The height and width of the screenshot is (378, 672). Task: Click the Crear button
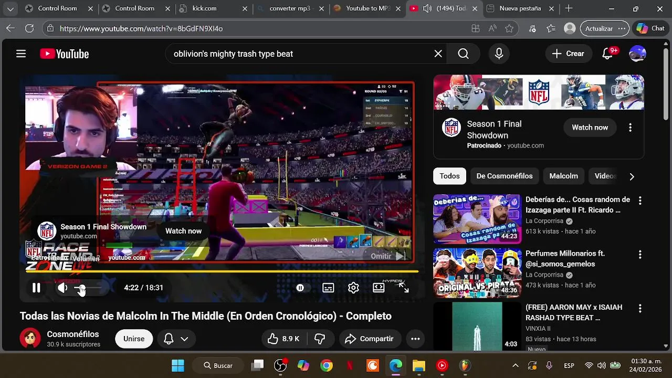[x=568, y=54]
